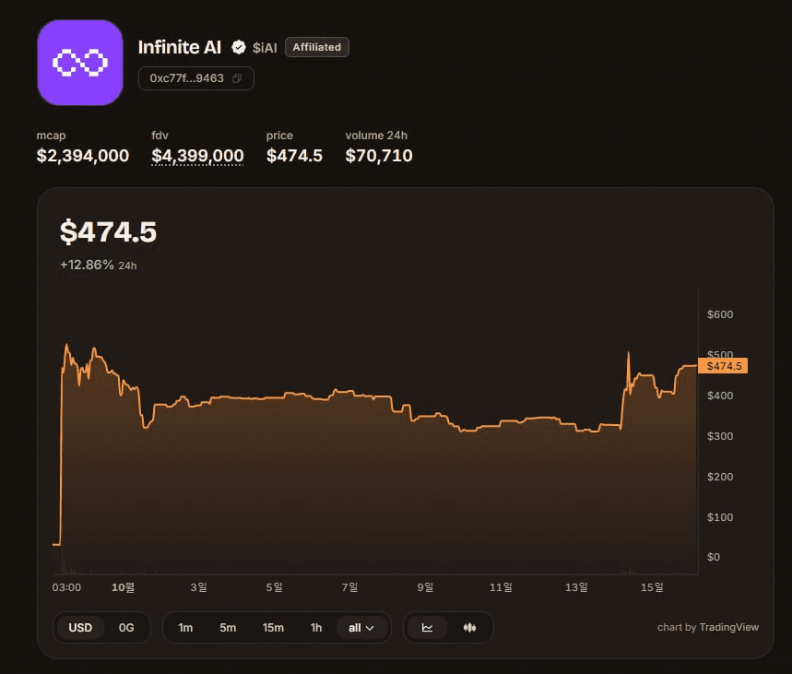Click the verified badge next to Infinite AI

click(239, 48)
